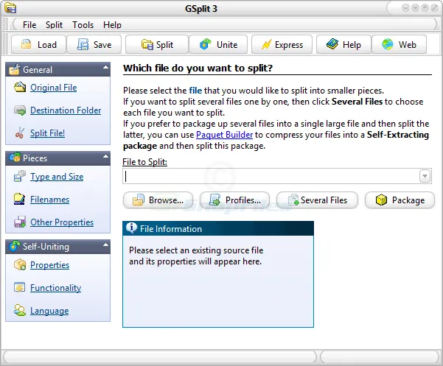Click the File Information info icon

pos(131,228)
